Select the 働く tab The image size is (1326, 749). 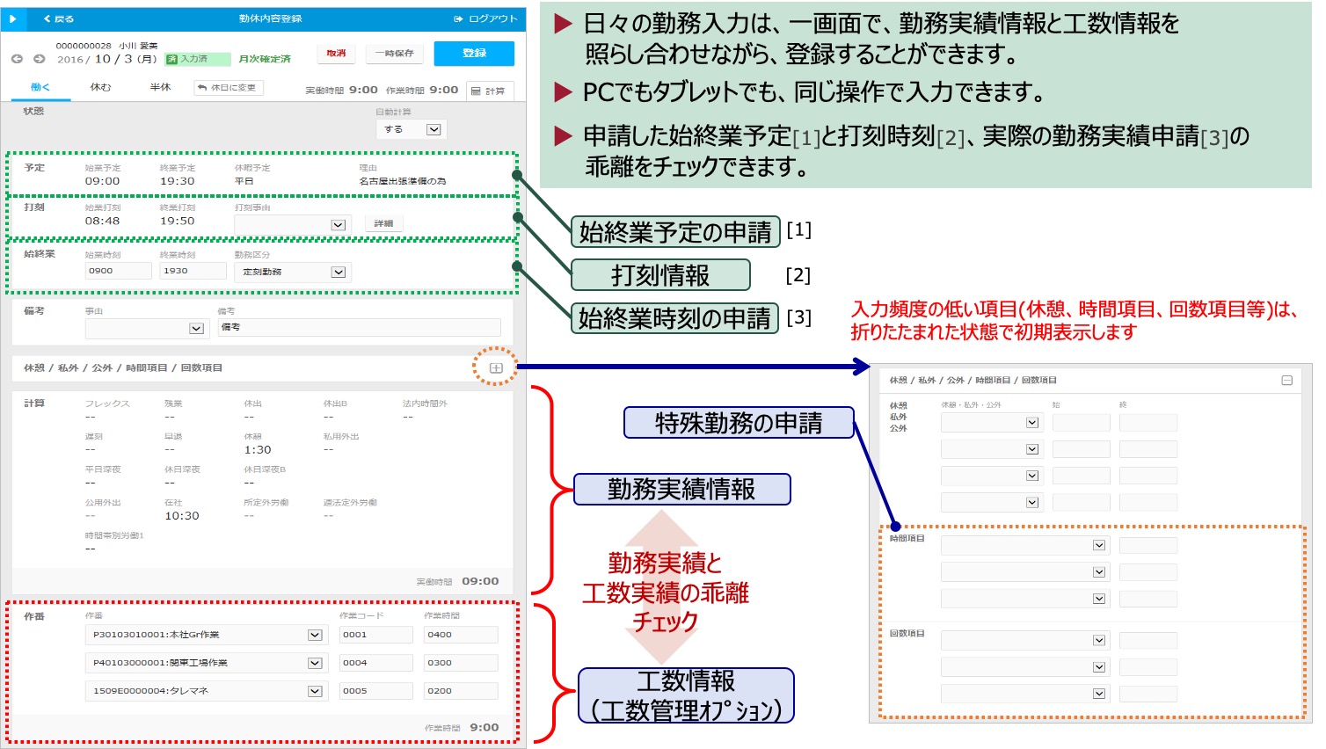(x=40, y=87)
